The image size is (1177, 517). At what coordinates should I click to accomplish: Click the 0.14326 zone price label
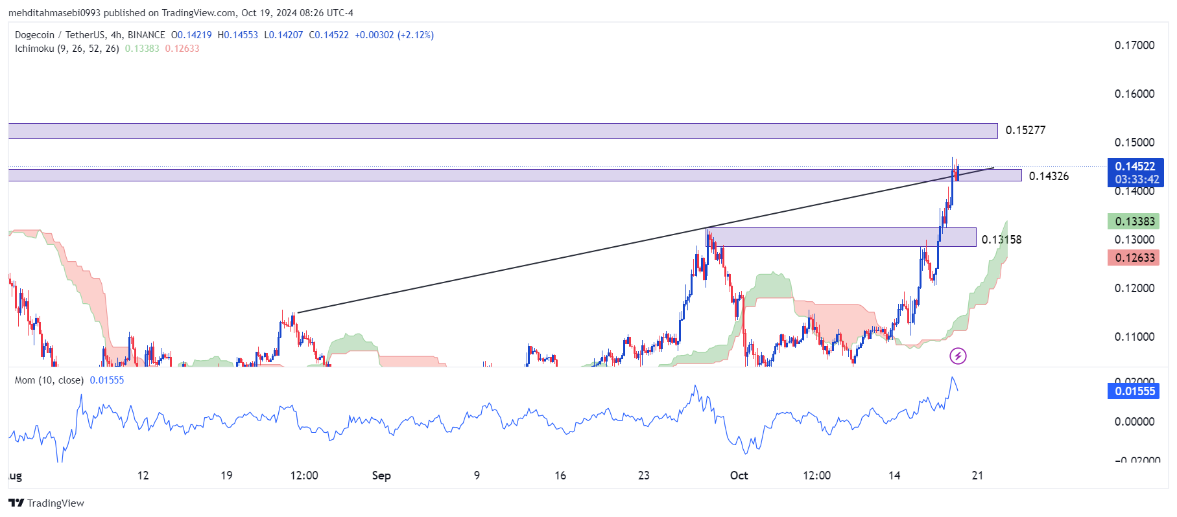tap(1049, 176)
